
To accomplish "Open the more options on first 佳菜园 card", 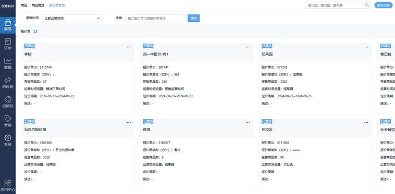I will coord(366,47).
